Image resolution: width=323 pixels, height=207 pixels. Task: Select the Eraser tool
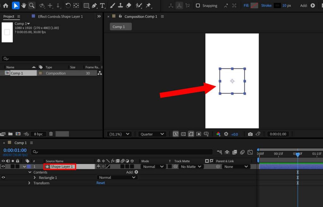[x=129, y=6]
